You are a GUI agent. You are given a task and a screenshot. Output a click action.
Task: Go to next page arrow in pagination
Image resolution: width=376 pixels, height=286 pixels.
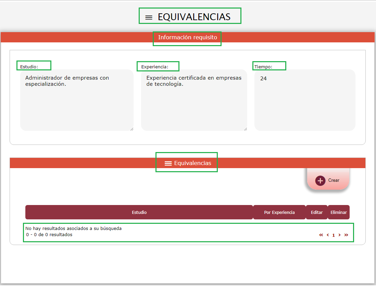tap(339, 235)
